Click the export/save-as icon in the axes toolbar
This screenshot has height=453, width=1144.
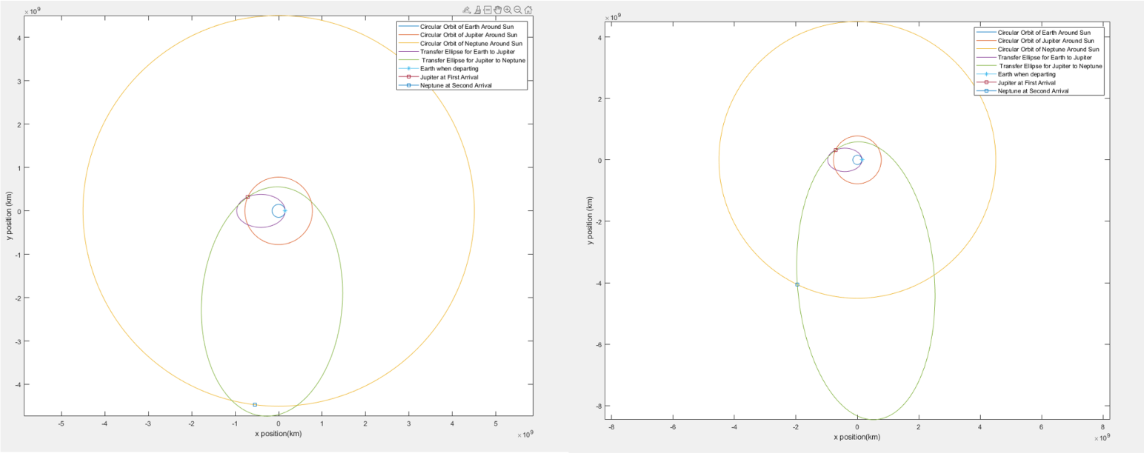click(467, 10)
